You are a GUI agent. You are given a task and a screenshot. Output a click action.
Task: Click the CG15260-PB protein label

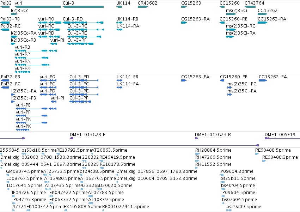pyautogui.click(x=234, y=77)
